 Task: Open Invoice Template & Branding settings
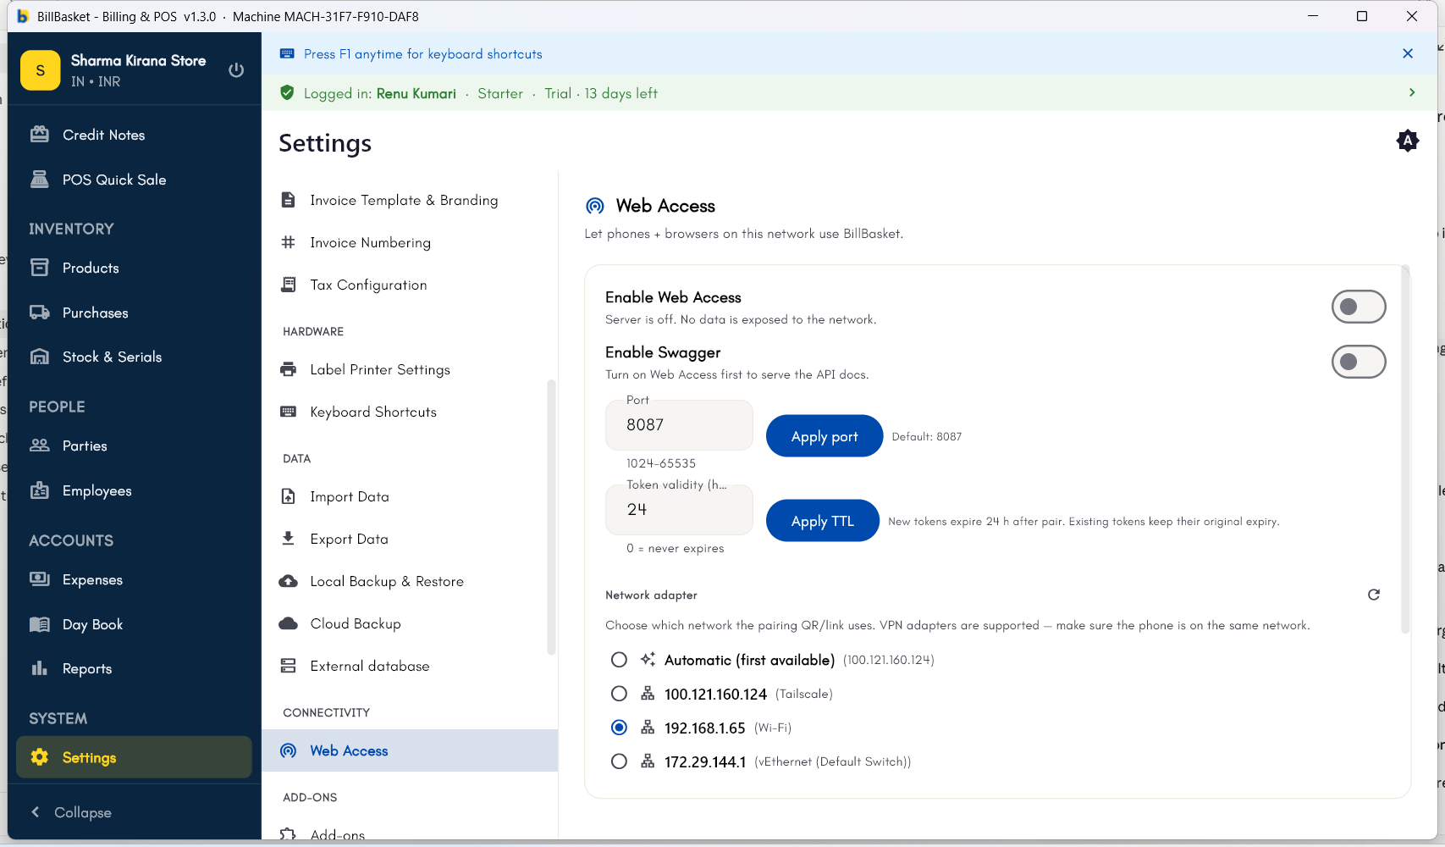pos(410,200)
